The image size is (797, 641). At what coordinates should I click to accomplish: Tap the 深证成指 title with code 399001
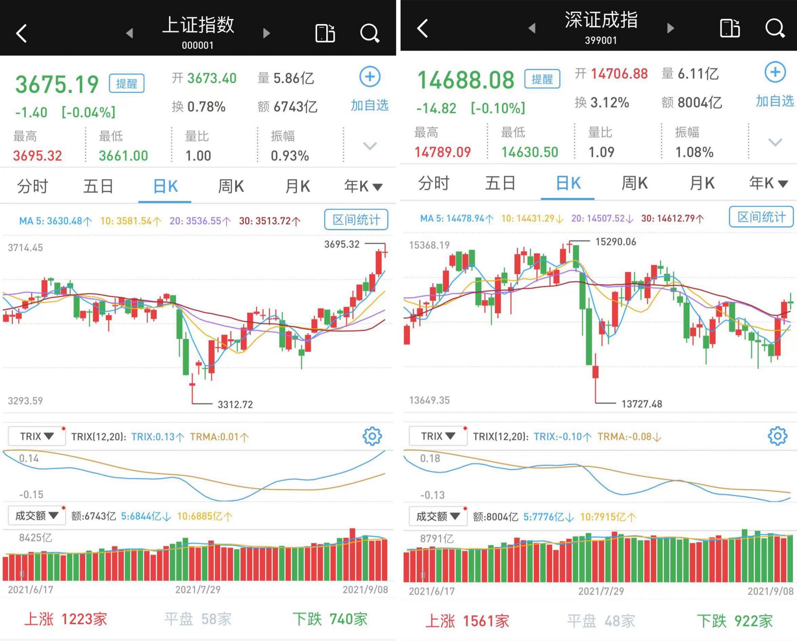[601, 27]
